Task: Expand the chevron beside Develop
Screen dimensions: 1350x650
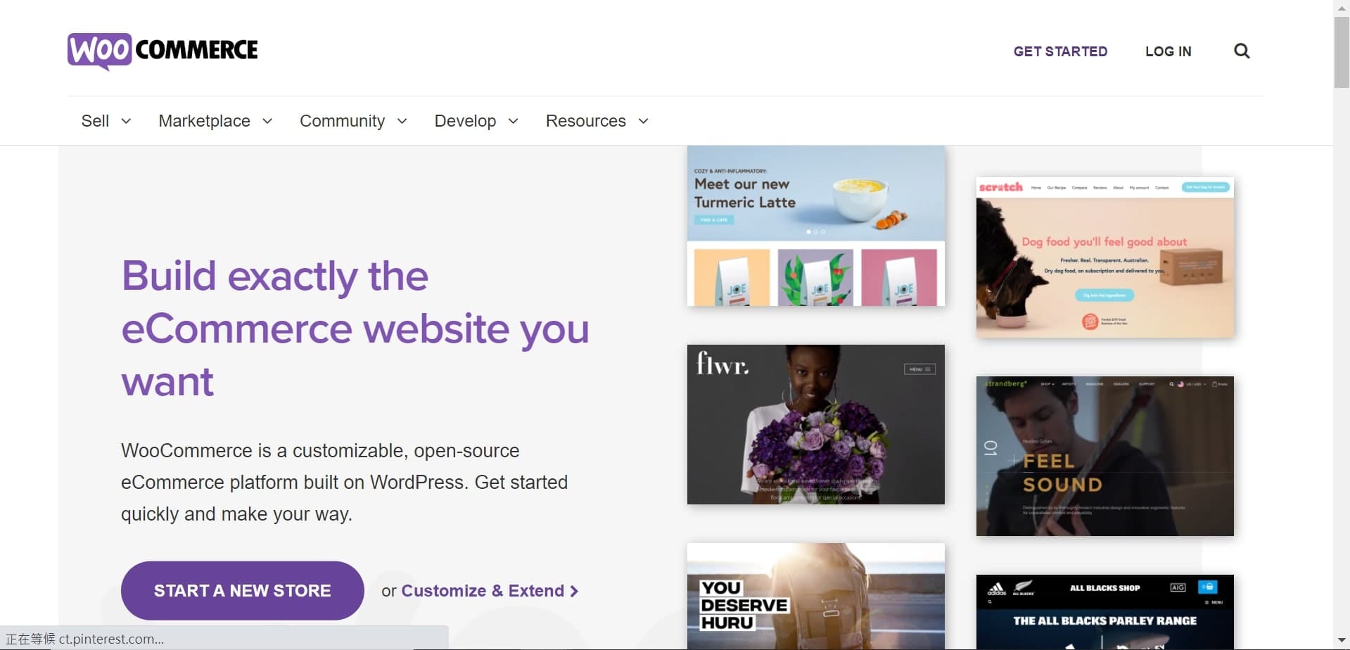Action: tap(514, 121)
